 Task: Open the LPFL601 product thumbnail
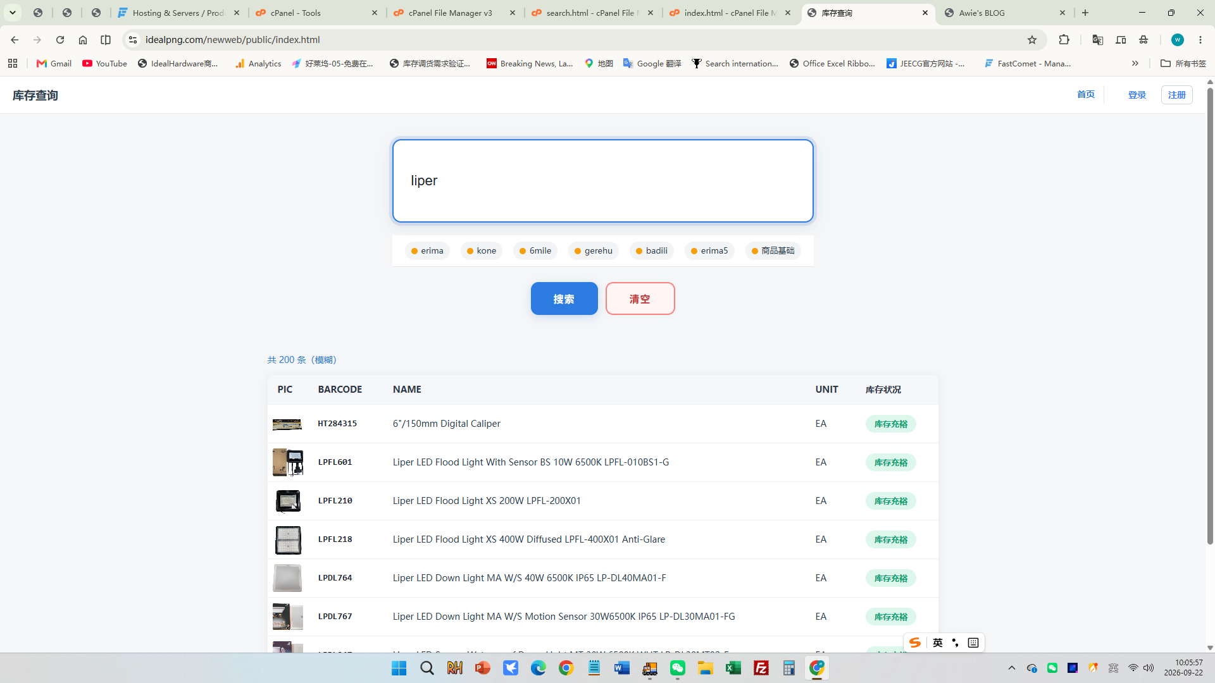pos(287,462)
